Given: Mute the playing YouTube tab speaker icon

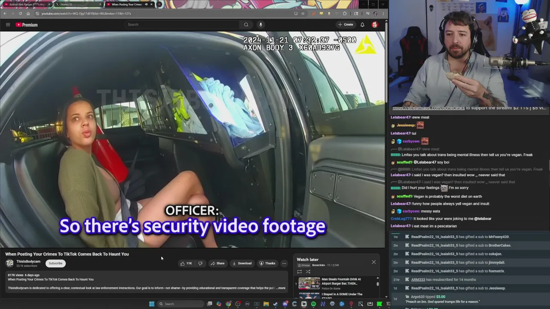Looking at the screenshot, I should pos(146,4).
